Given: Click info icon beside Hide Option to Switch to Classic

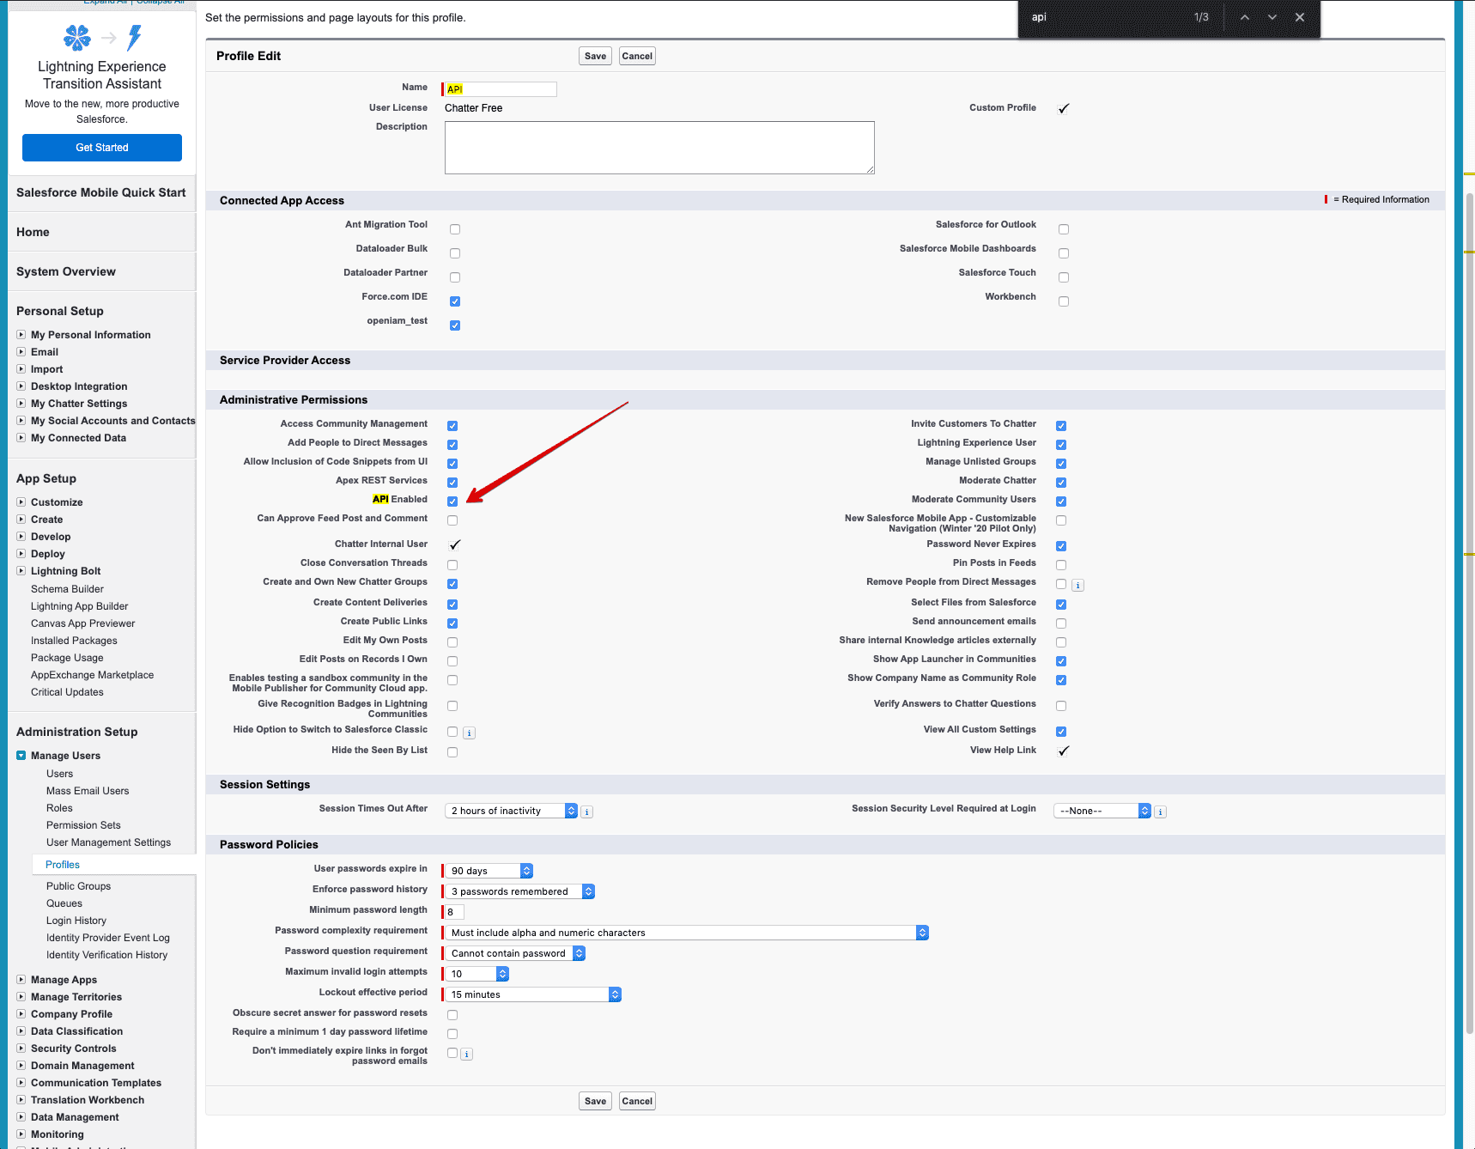Looking at the screenshot, I should (470, 733).
